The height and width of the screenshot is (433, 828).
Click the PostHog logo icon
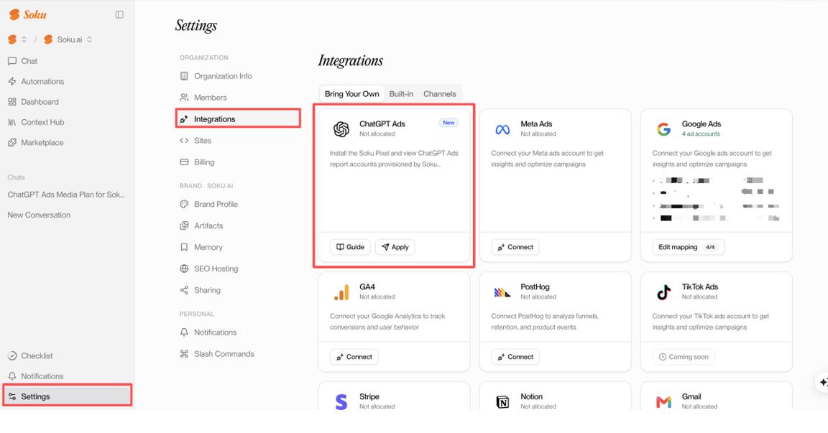click(502, 292)
